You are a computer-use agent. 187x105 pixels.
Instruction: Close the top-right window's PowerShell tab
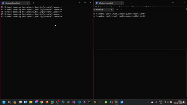click(x=121, y=3)
